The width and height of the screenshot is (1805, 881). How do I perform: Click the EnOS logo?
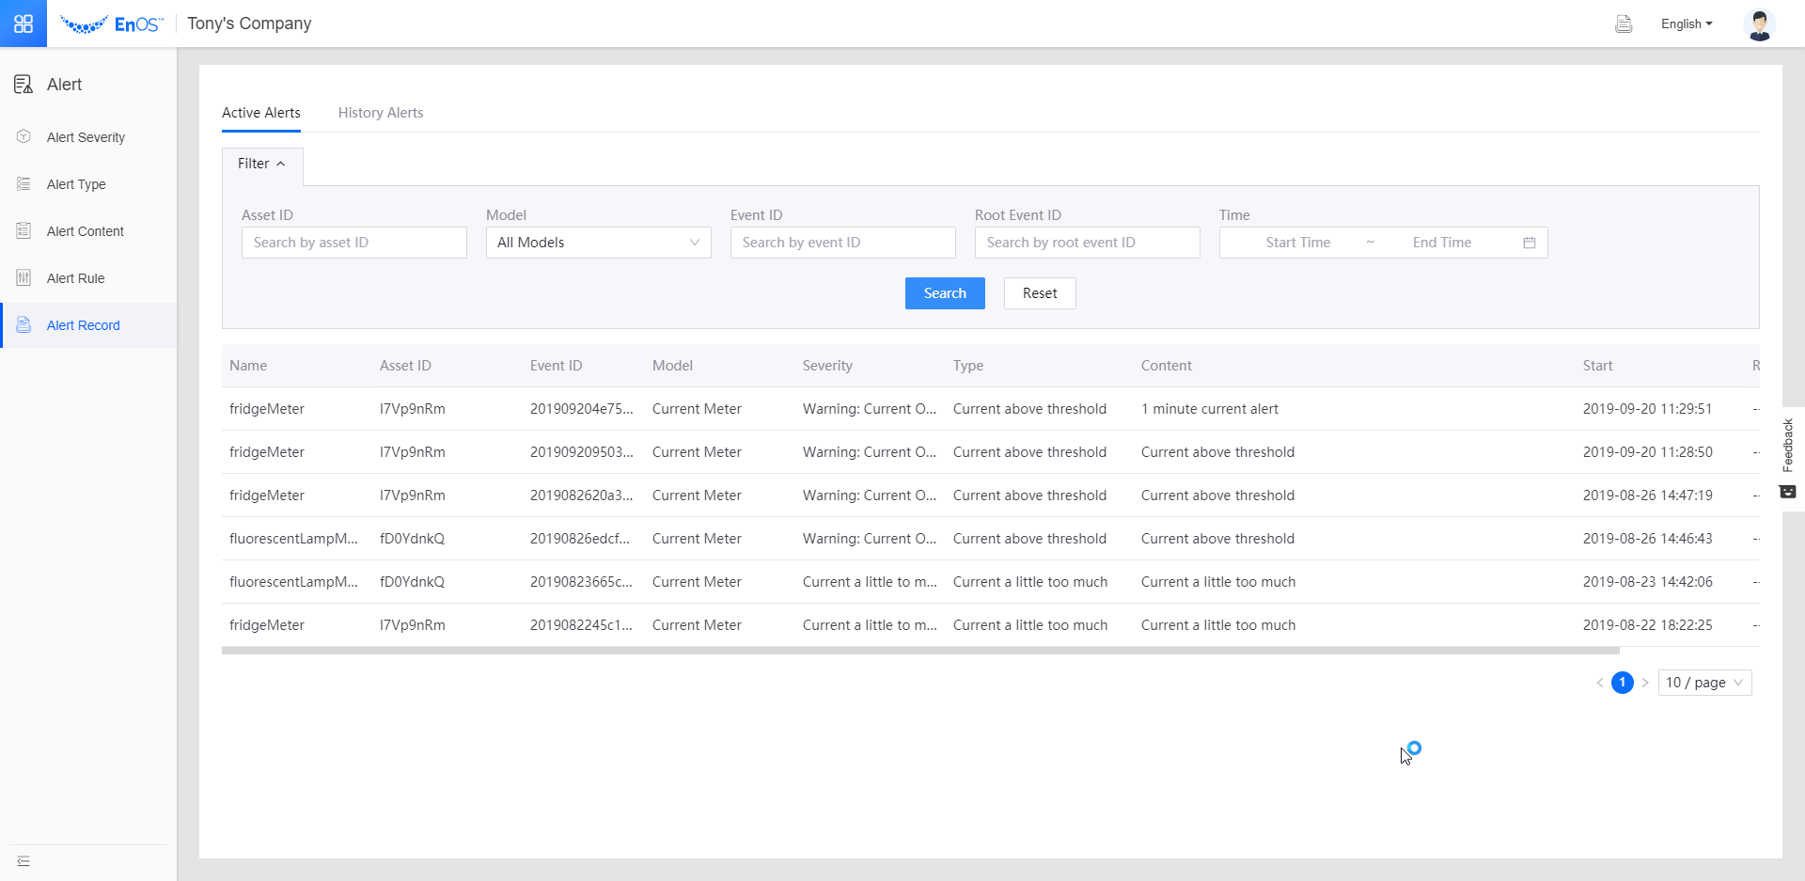(112, 24)
